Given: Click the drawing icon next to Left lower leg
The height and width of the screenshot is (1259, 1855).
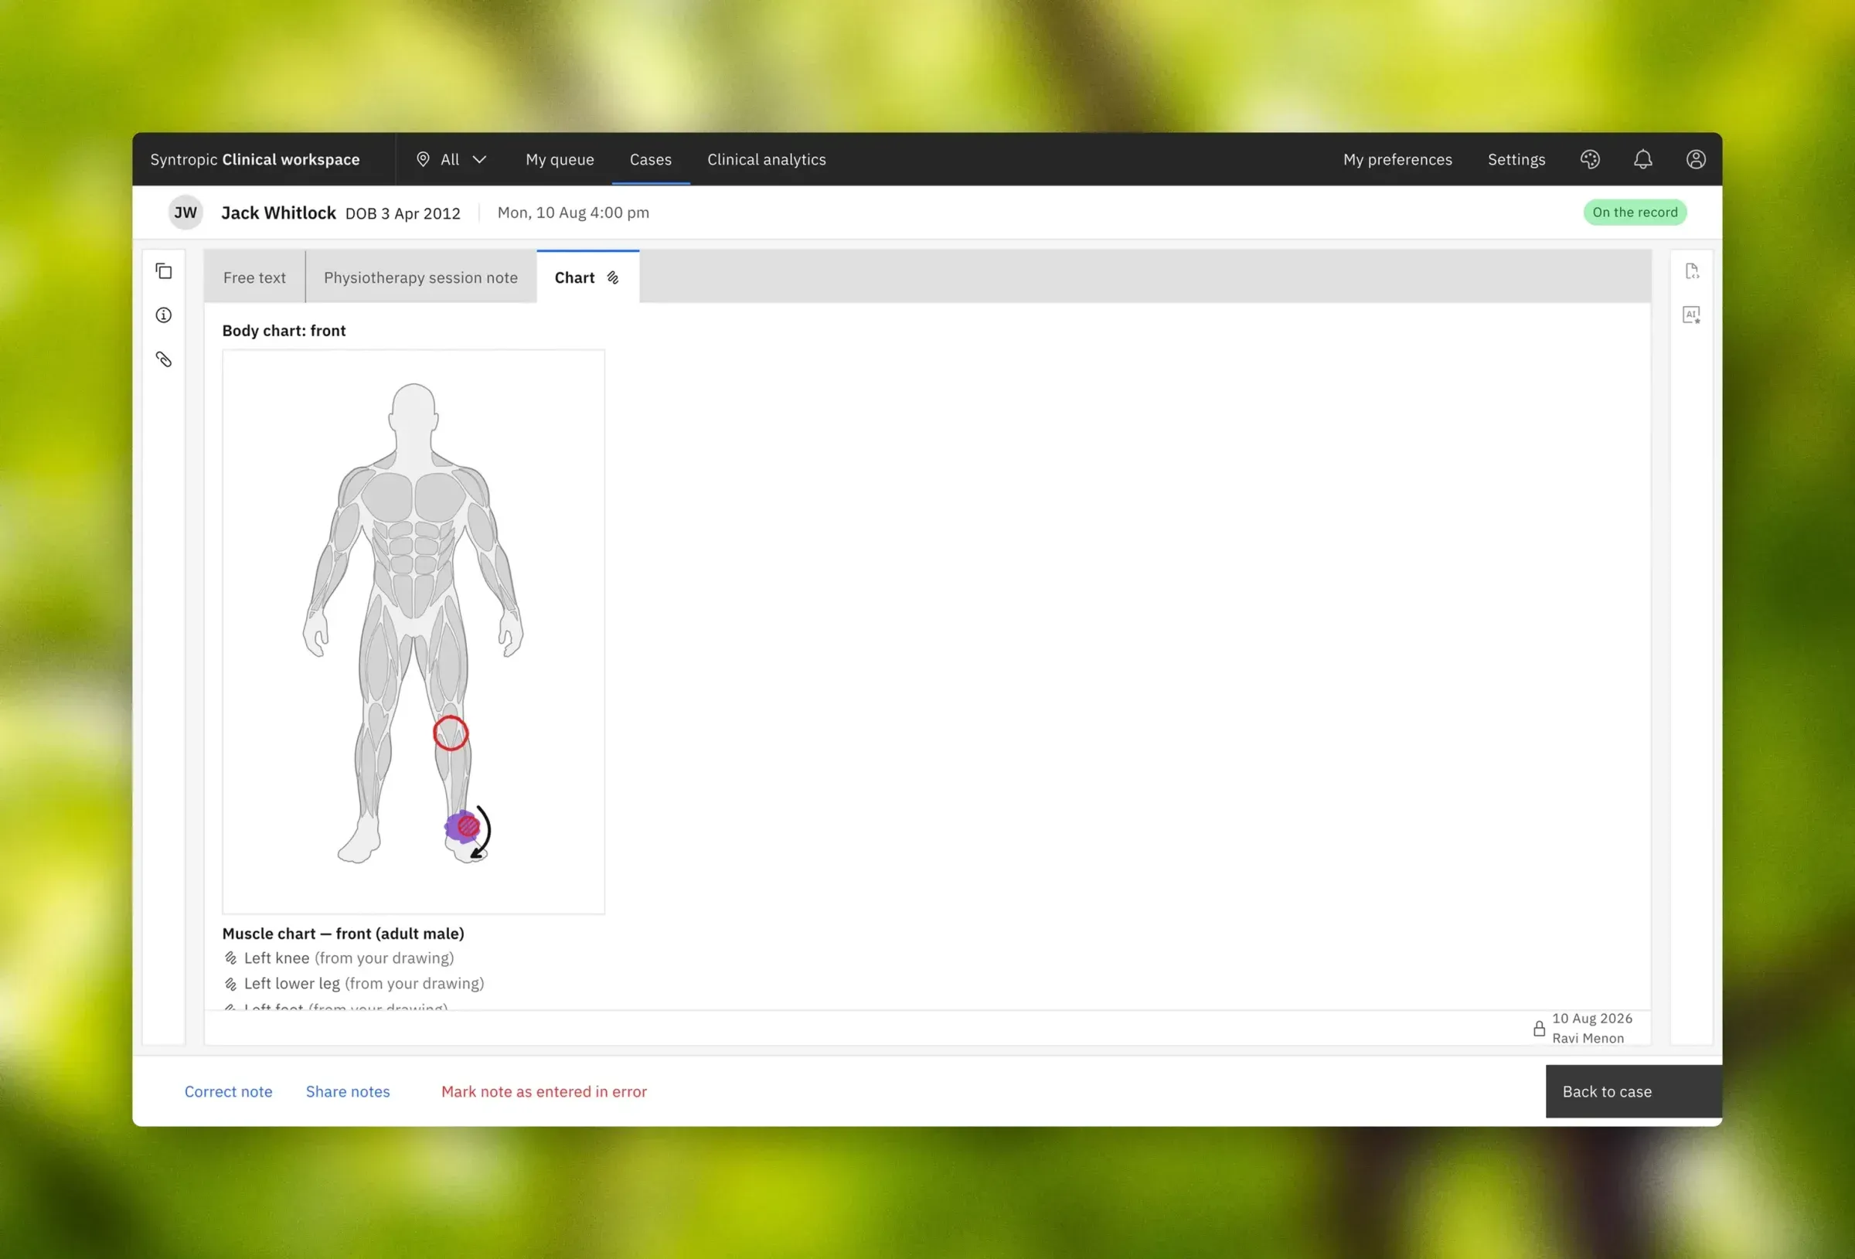Looking at the screenshot, I should [x=230, y=984].
